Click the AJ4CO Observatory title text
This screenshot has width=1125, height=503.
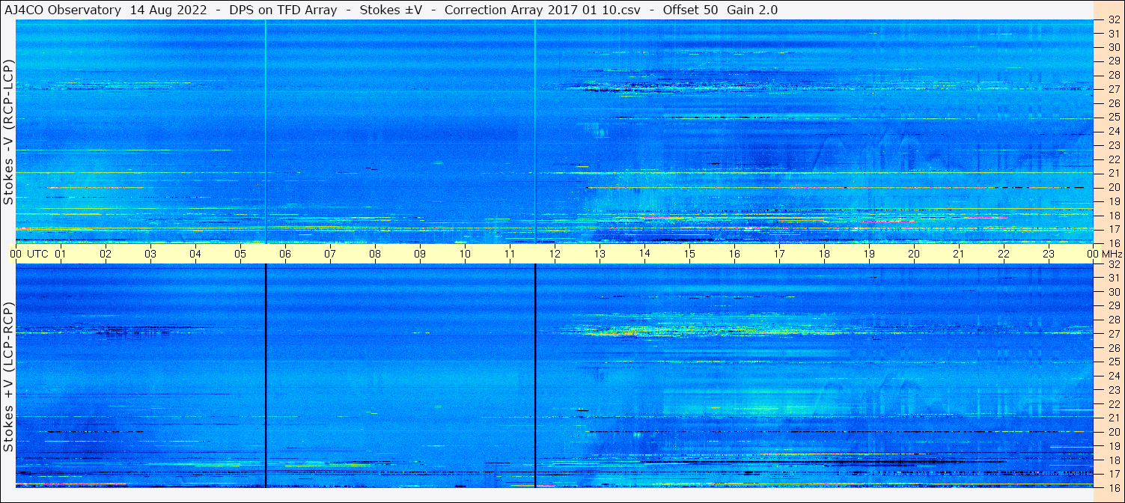[62, 10]
